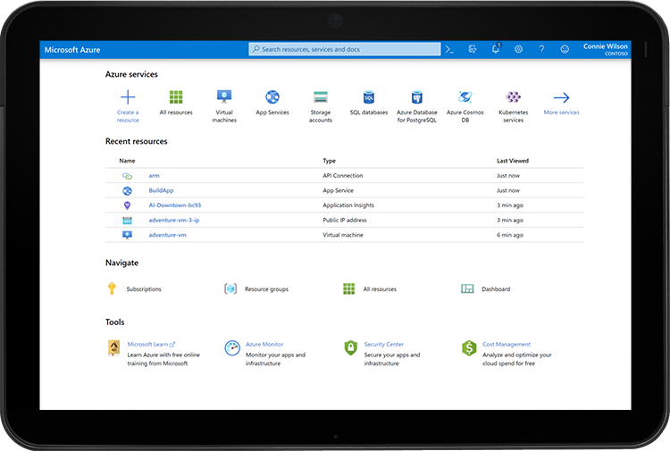Focus the Search resources, services and docs box
This screenshot has width=670, height=451.
345,49
